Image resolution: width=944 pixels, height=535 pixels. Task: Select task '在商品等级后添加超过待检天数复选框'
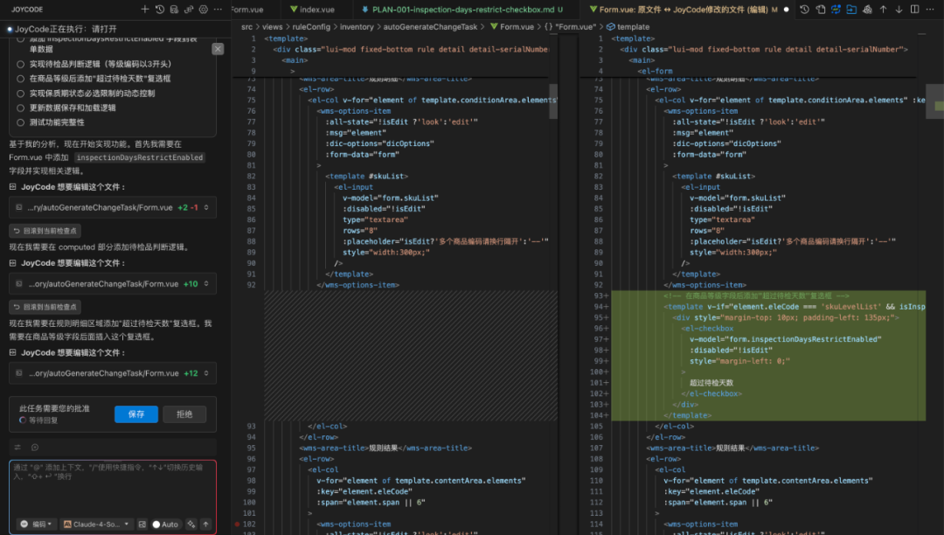click(x=20, y=78)
